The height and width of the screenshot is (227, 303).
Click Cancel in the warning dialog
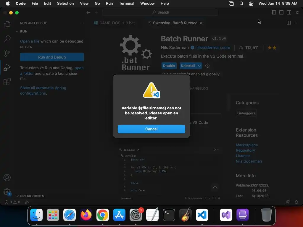(151, 129)
